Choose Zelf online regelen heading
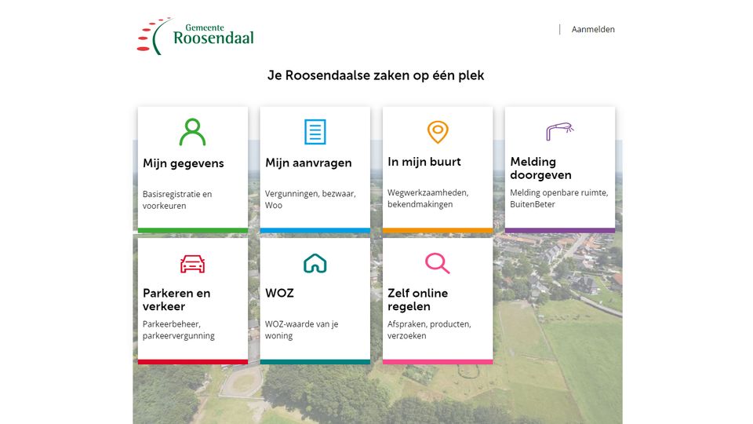 pyautogui.click(x=417, y=299)
